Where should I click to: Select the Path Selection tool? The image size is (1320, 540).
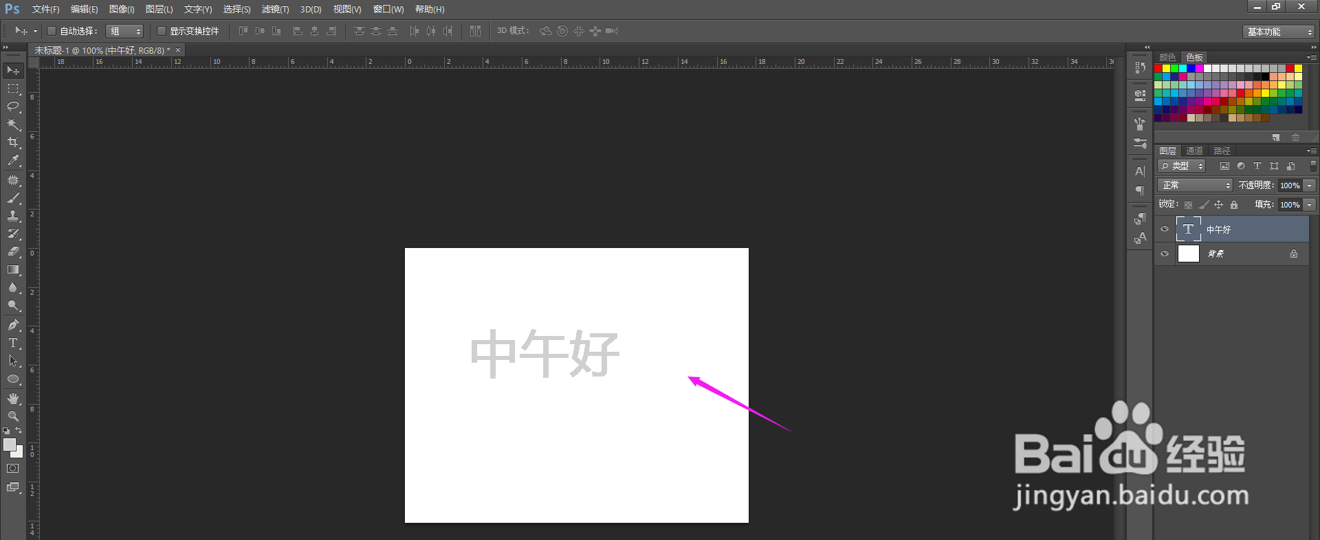[x=13, y=361]
